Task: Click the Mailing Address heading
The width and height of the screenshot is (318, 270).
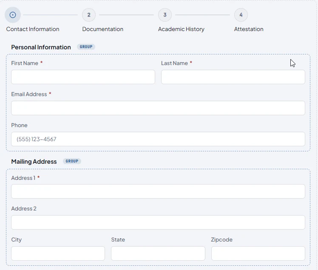Action: (x=34, y=162)
